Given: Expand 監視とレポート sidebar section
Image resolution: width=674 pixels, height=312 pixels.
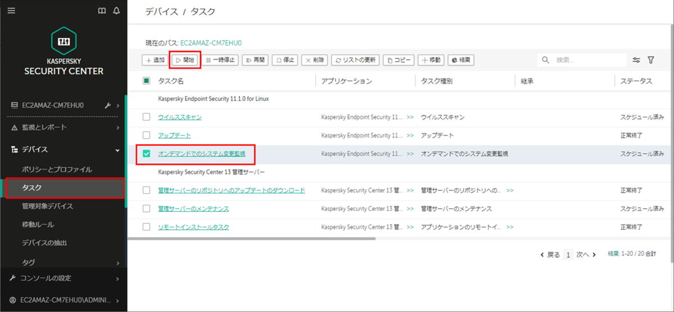Looking at the screenshot, I should pos(117,127).
